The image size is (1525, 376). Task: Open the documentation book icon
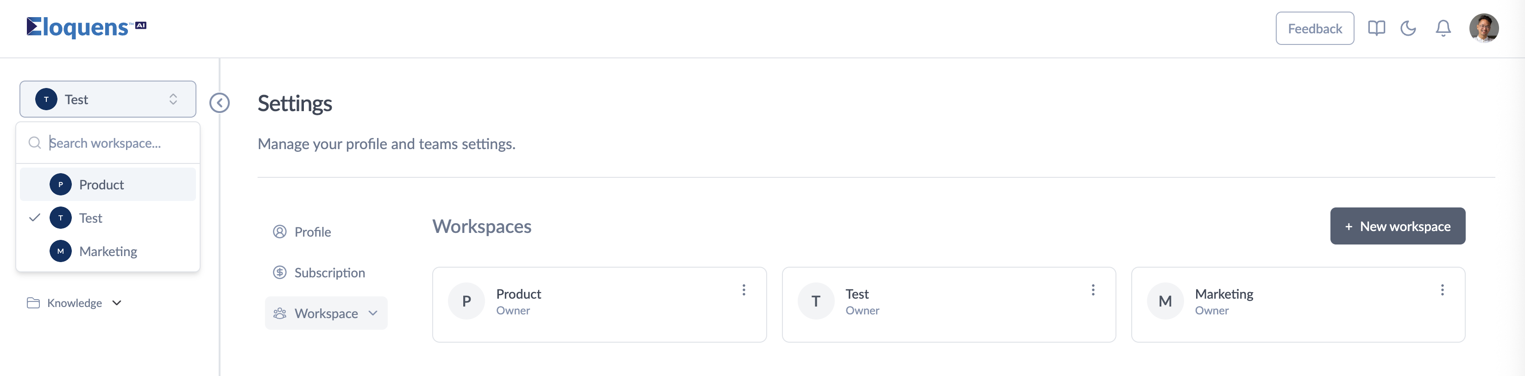tap(1376, 28)
